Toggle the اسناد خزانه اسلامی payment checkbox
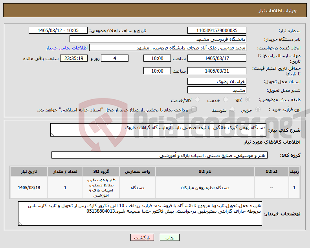The image size is (310, 248). click(194, 109)
